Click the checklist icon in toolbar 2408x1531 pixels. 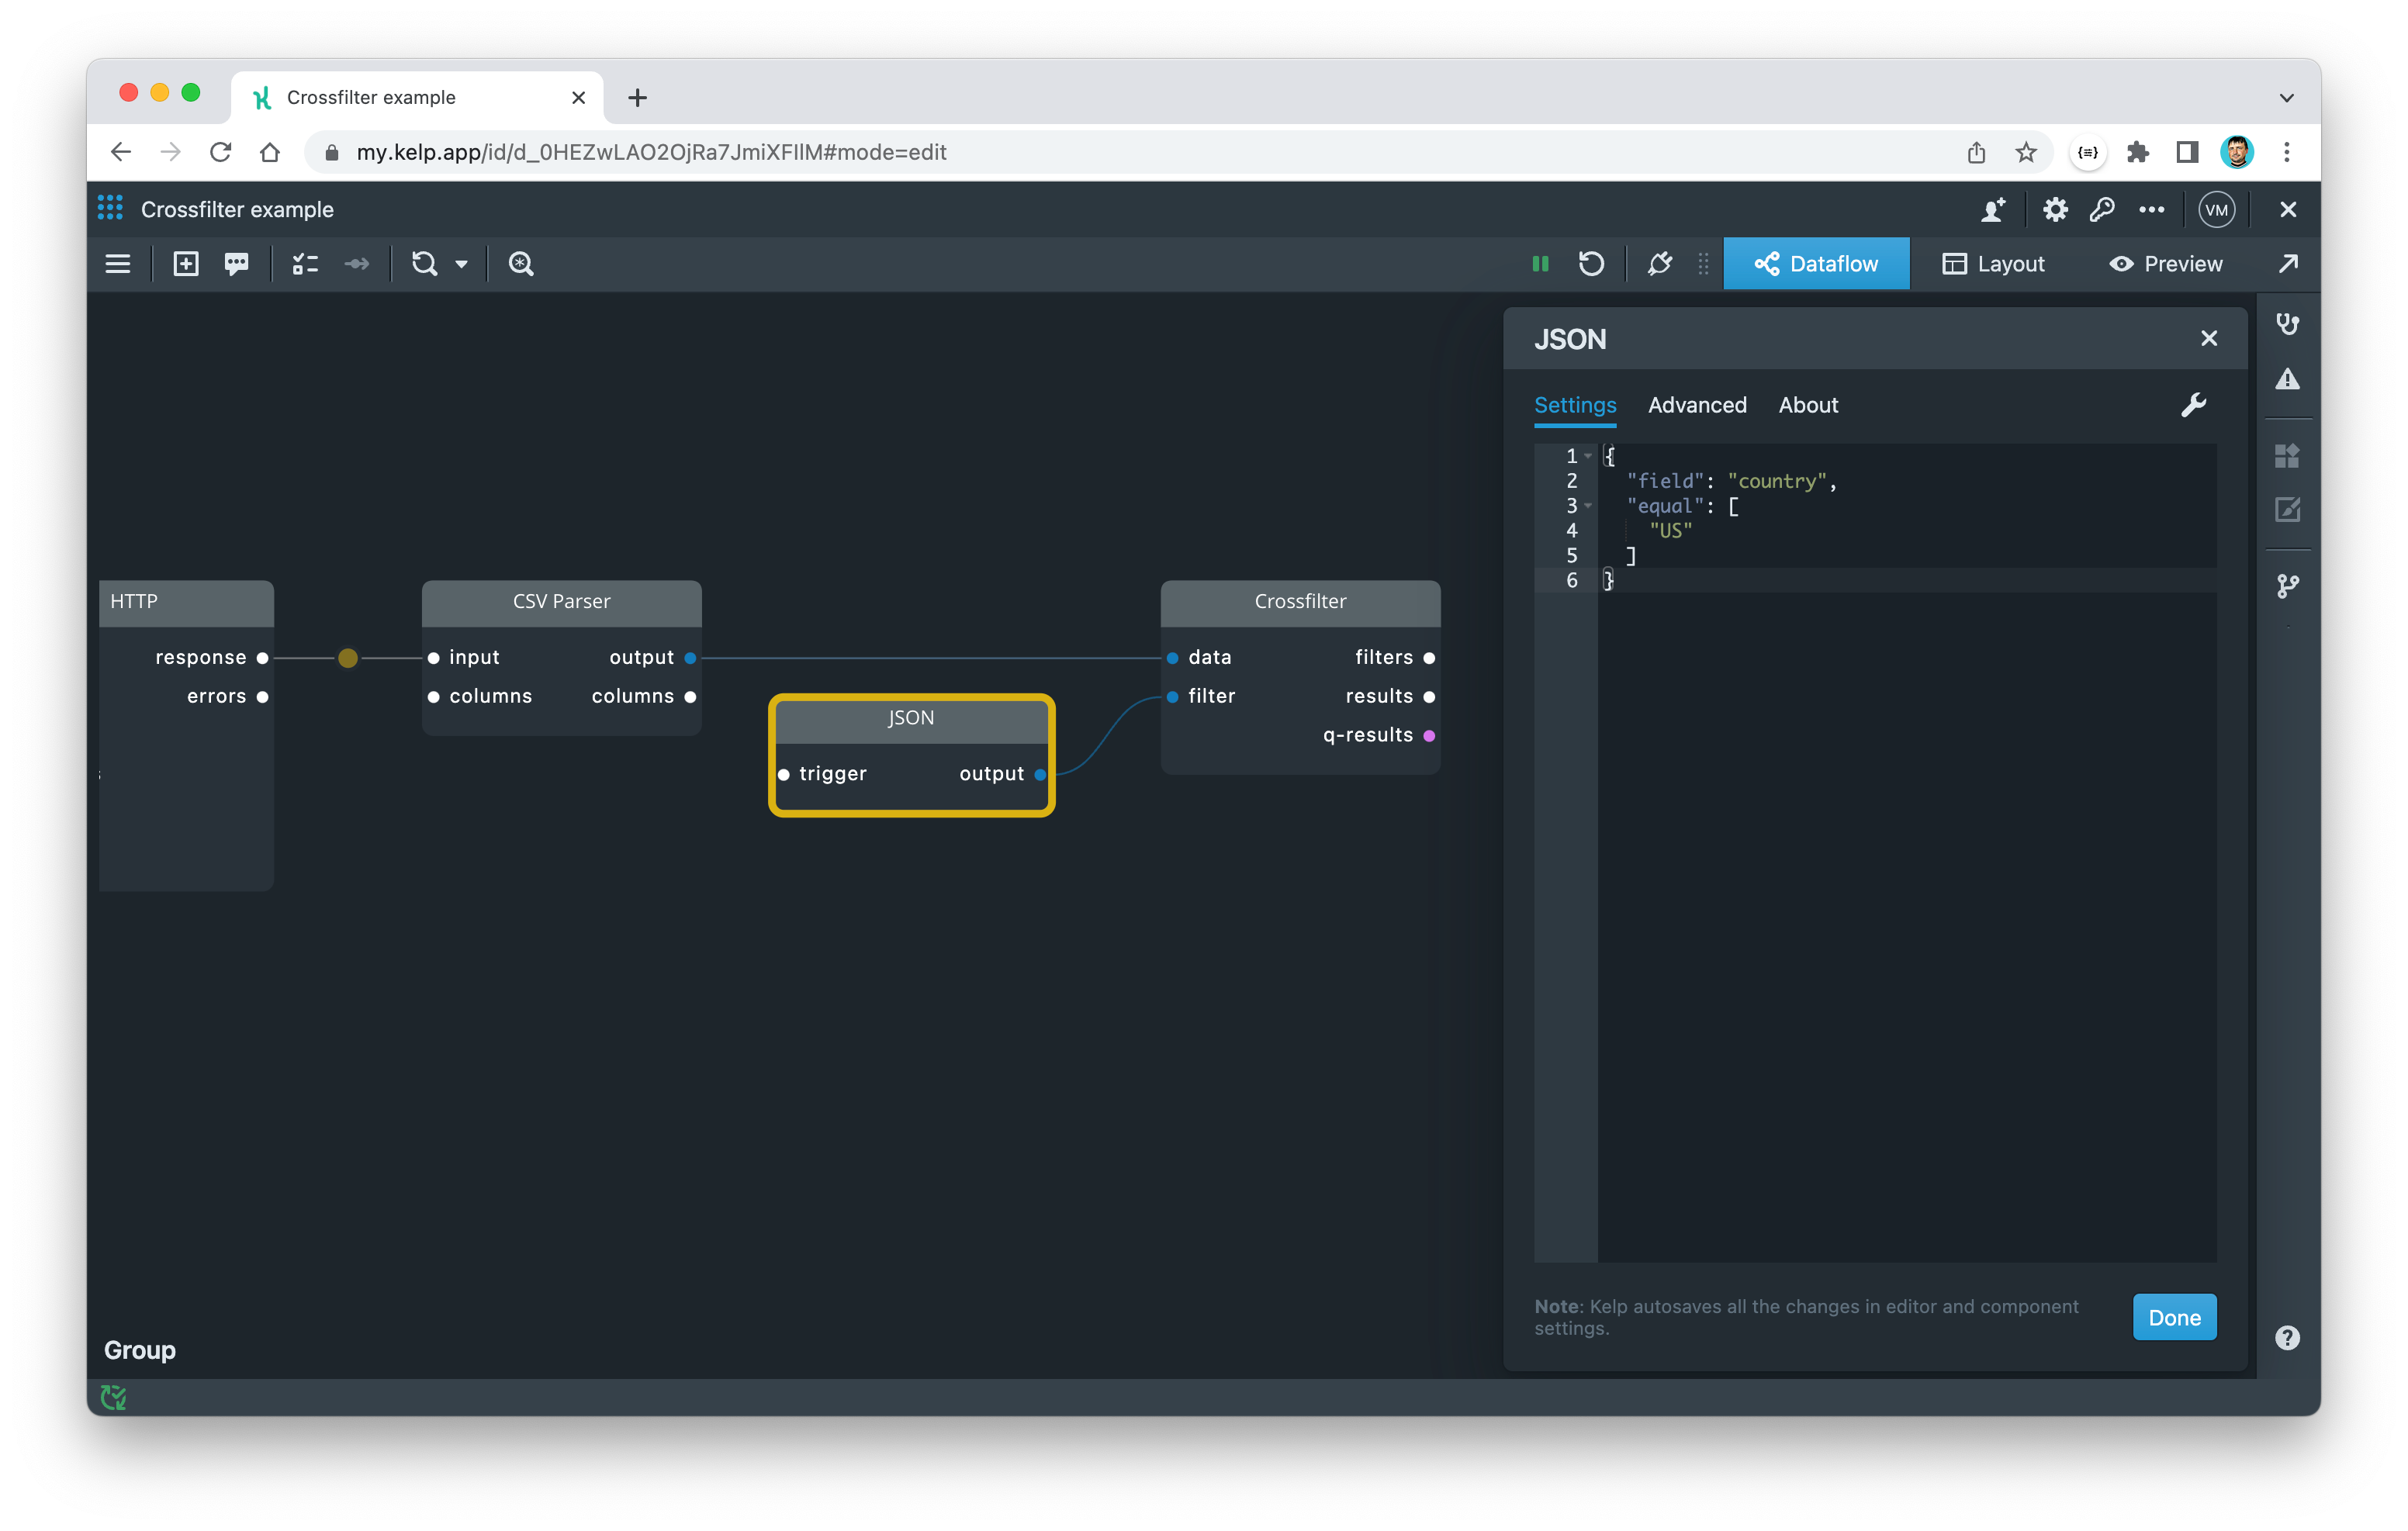pyautogui.click(x=305, y=264)
